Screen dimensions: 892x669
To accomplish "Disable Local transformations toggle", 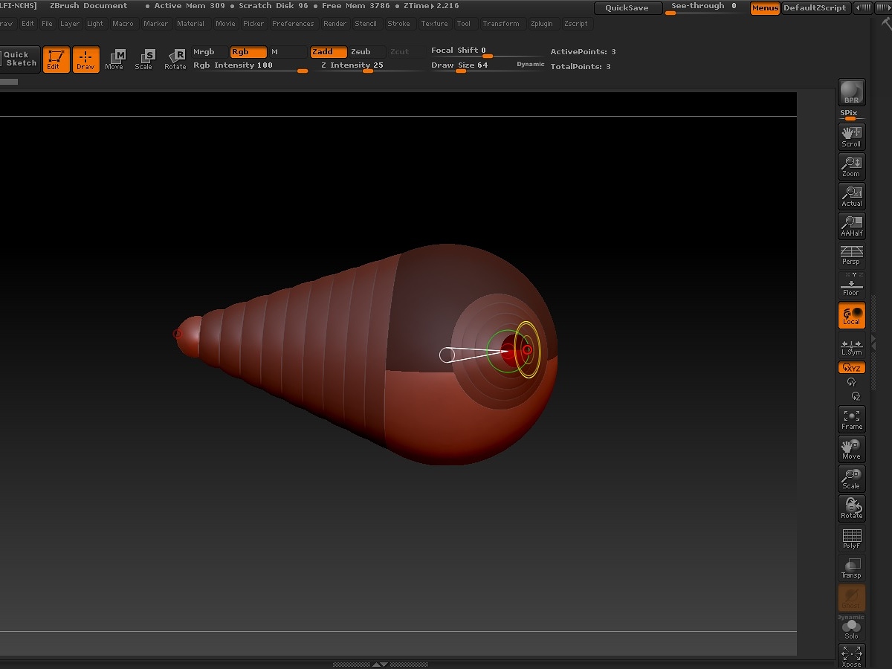I will 851,315.
